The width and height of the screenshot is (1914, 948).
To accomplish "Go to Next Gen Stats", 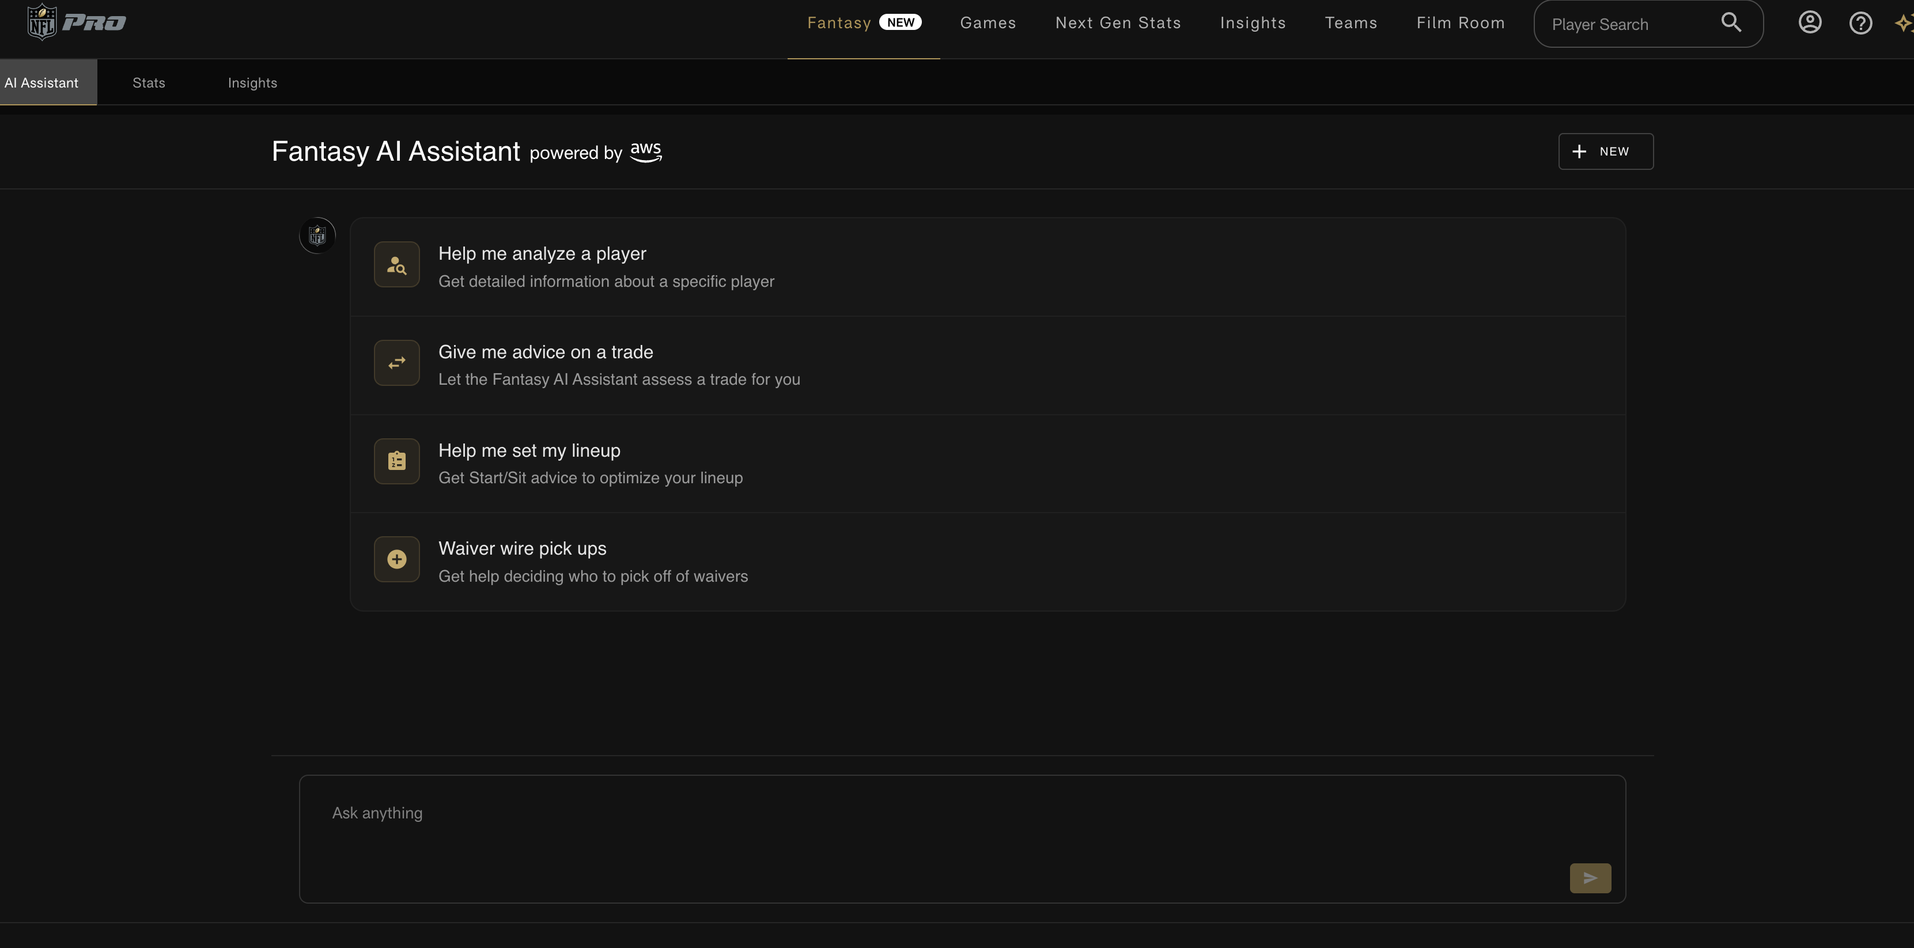I will pyautogui.click(x=1118, y=23).
